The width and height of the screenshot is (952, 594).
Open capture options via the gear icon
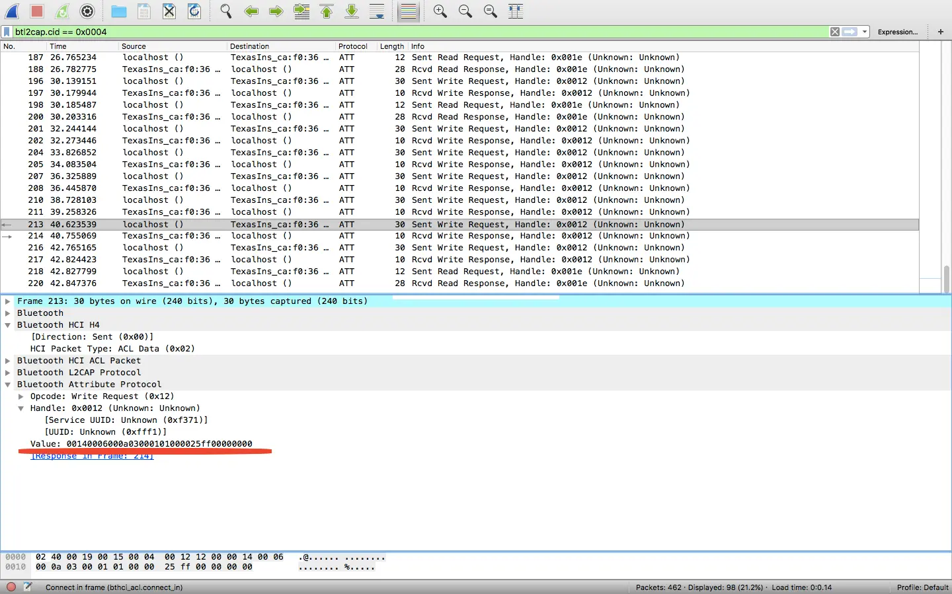(87, 11)
